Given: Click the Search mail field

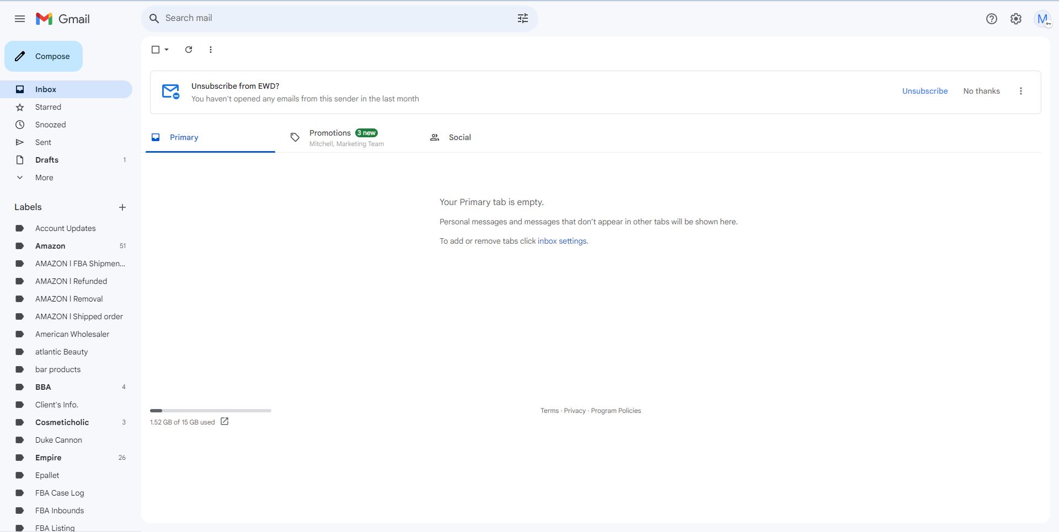Looking at the screenshot, I should [x=339, y=18].
